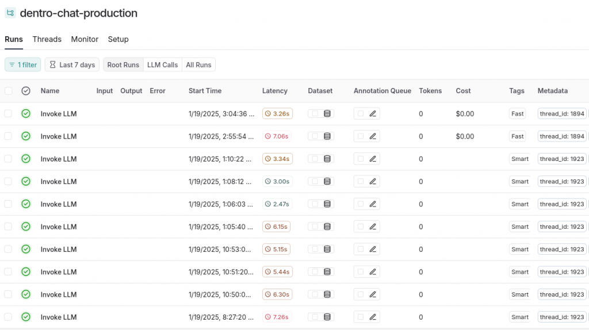
Task: Select the checkbox for the 8:27:20 run
Action: (x=8, y=317)
